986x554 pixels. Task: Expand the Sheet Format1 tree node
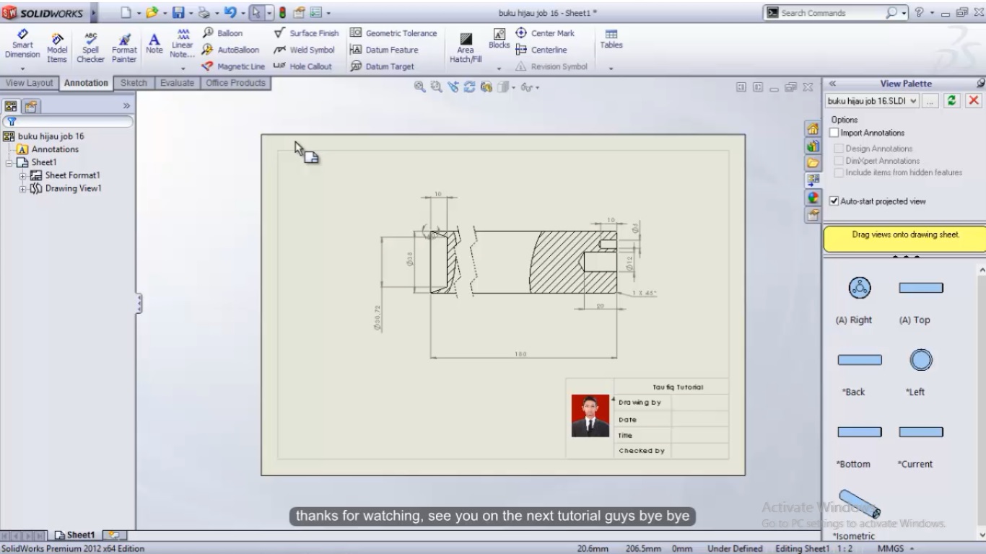pos(22,175)
